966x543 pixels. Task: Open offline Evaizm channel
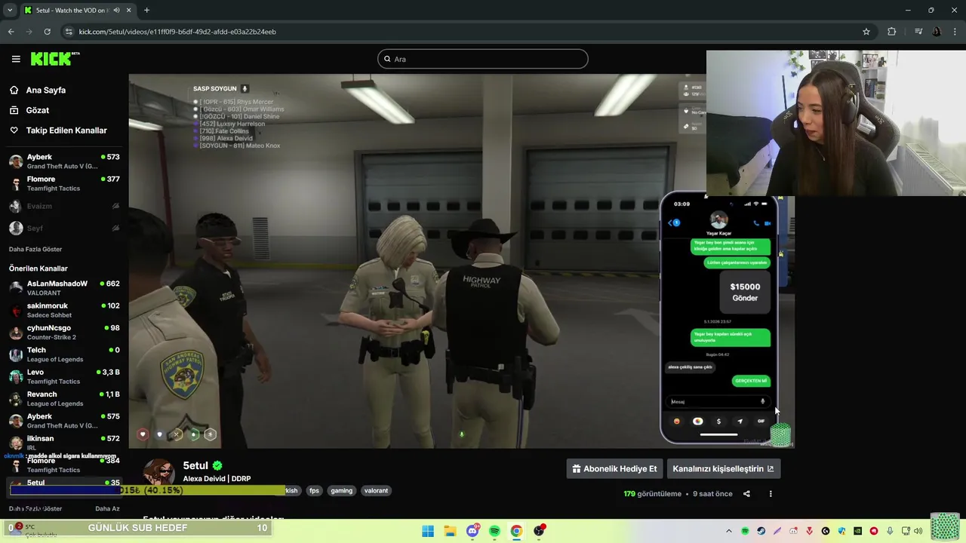point(63,206)
